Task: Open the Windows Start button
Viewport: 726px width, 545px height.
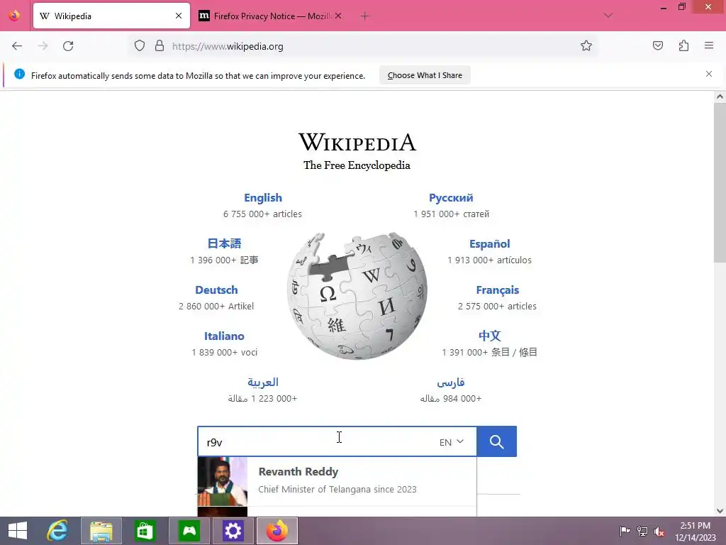Action: [18, 531]
